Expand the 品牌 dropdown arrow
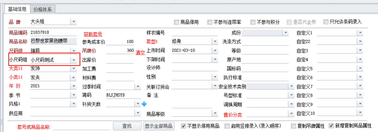 coord(73,22)
